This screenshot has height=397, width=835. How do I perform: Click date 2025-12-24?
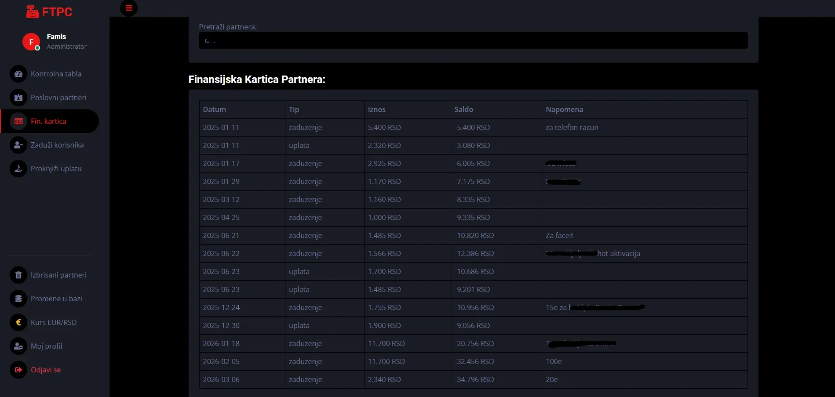coord(221,307)
